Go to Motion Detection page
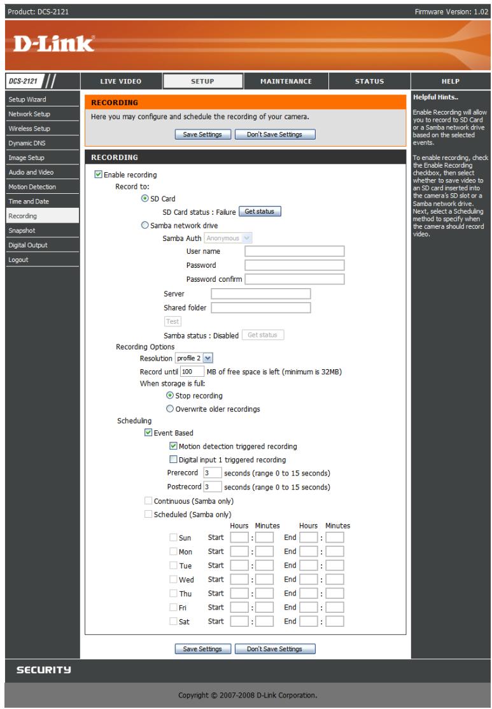The width and height of the screenshot is (492, 709). tap(42, 187)
